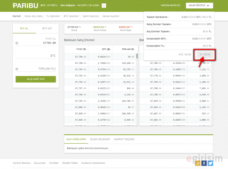Viewport: 228px width, 169px height.
Task: Select the radio button next to price field
Action: 17,43
